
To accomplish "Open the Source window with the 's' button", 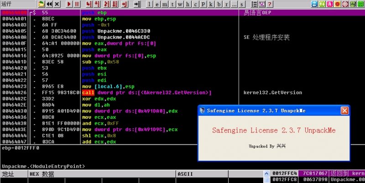I will point(242,4).
